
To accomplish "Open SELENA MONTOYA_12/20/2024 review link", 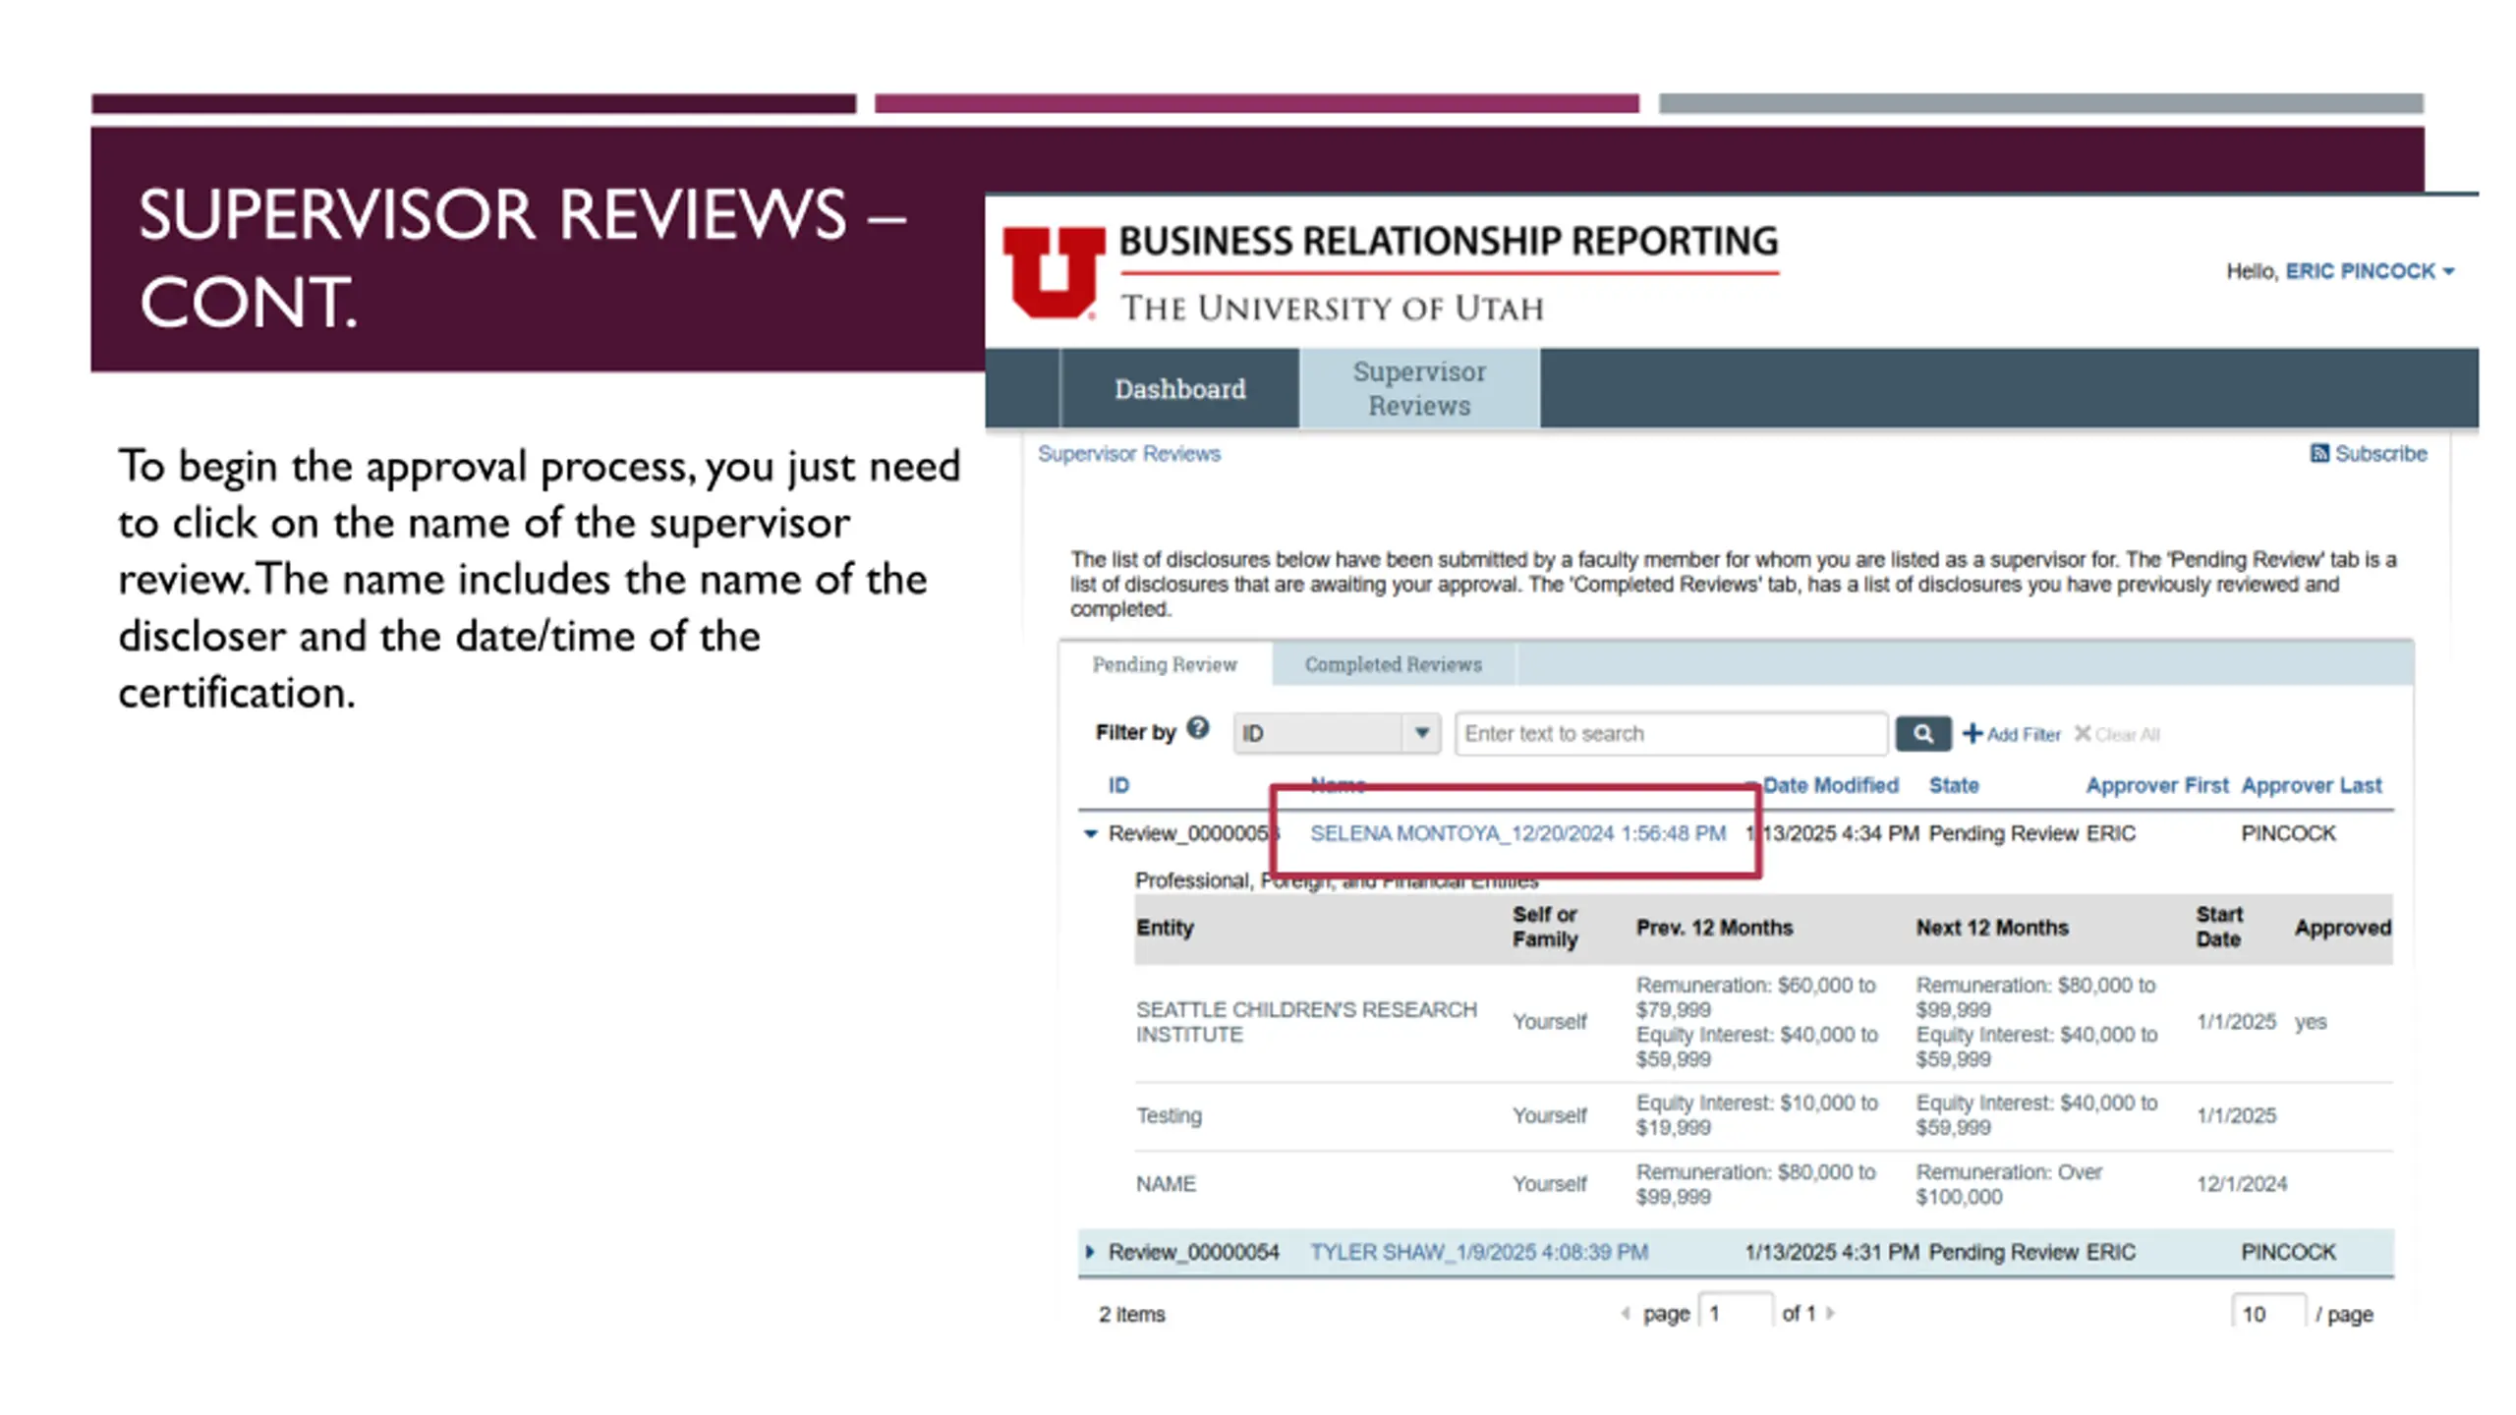I will click(1517, 833).
